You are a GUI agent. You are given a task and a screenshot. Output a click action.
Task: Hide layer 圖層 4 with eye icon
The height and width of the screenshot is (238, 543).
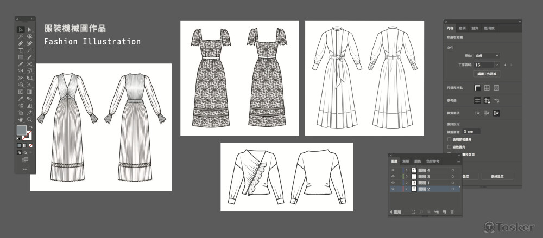[x=393, y=170]
